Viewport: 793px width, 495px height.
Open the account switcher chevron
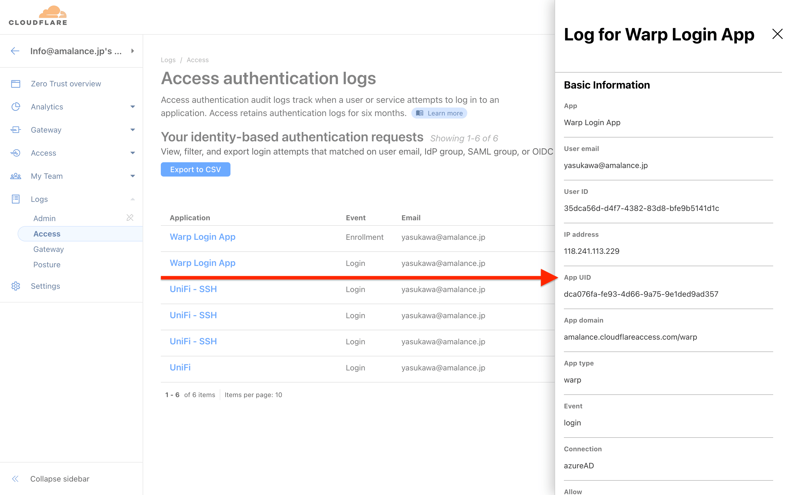pyautogui.click(x=132, y=51)
